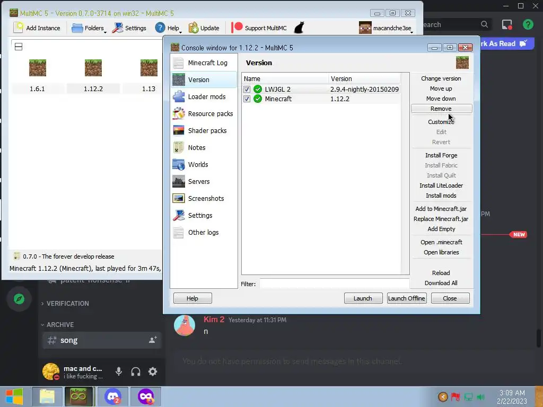543x407 pixels.
Task: Select the Minecraft 1.12.2 version row
Action: coord(321,99)
